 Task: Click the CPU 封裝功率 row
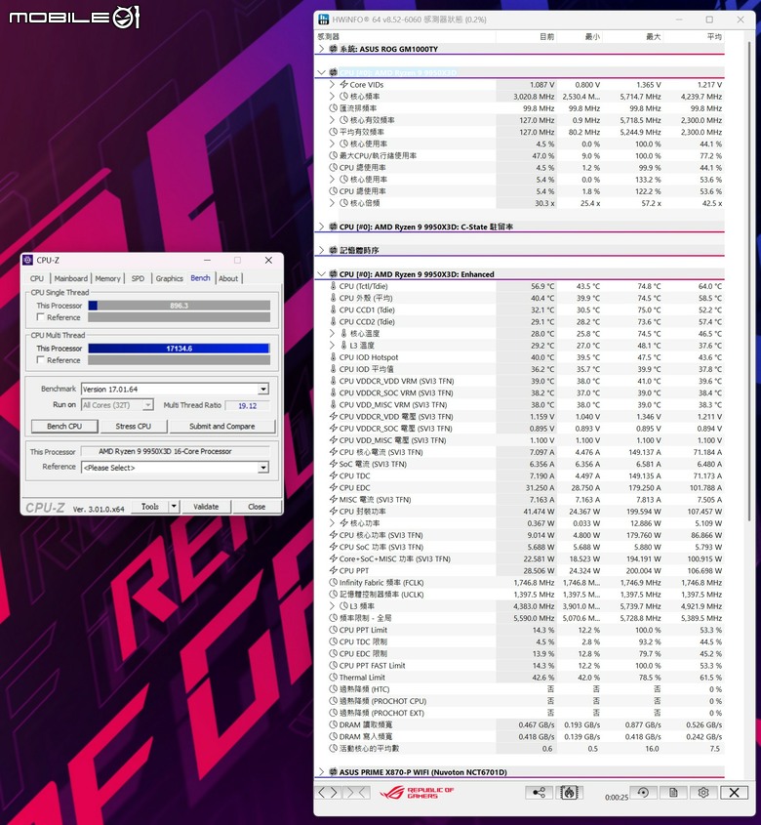tap(521, 511)
